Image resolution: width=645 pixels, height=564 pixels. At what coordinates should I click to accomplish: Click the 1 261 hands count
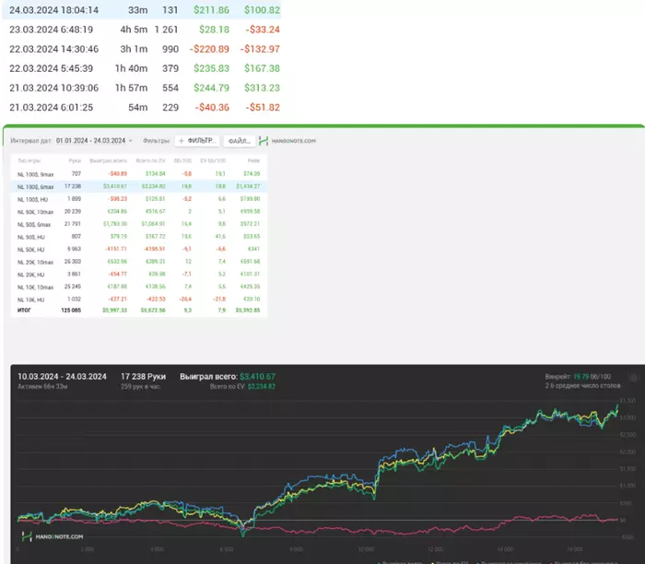click(x=167, y=29)
